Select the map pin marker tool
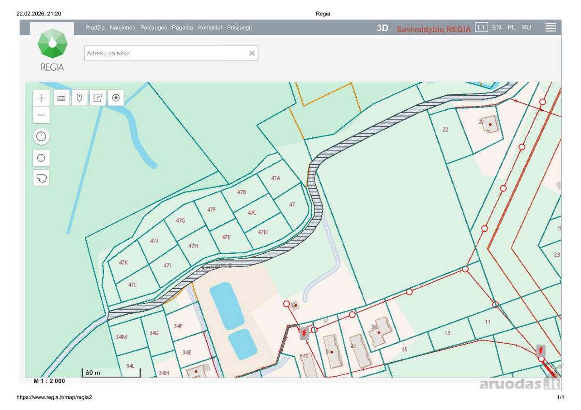581x410 pixels. point(79,98)
